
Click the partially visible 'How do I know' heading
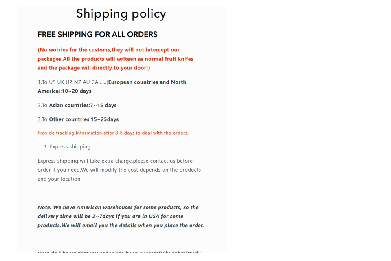coord(119,252)
